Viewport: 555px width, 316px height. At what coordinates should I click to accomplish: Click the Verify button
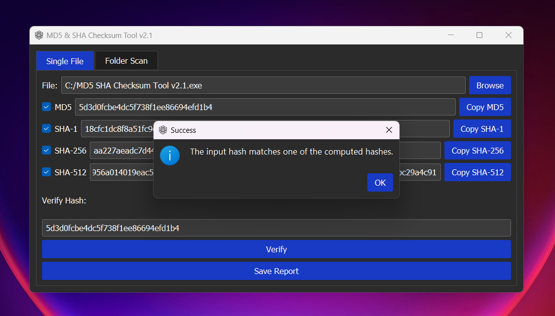(276, 249)
